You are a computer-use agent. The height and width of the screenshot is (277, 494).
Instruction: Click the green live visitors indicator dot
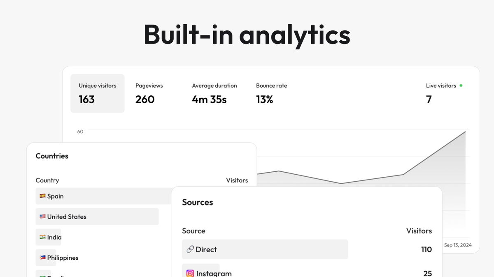(461, 85)
